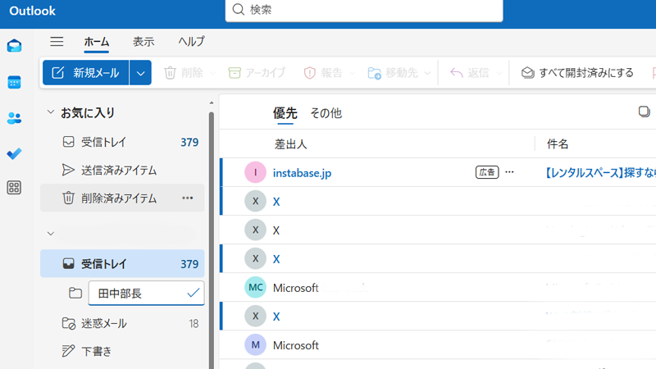
Task: Click the アーカイブ toolbar button
Action: 257,73
